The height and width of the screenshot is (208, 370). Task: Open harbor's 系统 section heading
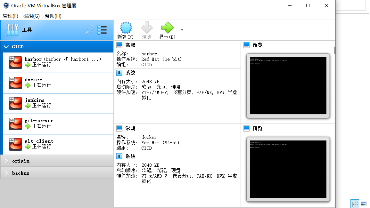tap(130, 73)
